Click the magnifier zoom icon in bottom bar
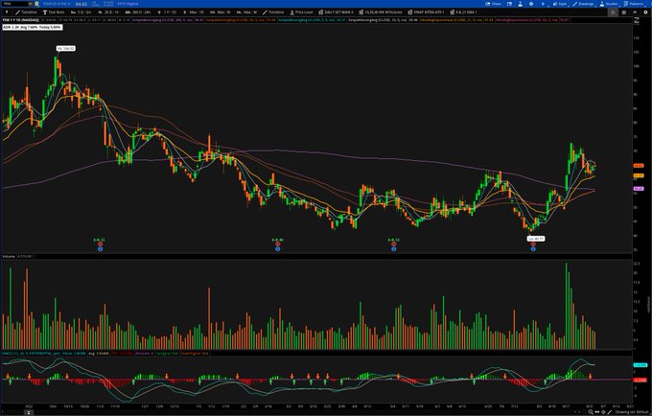Screen dimensions: 652x416 (591, 412)
